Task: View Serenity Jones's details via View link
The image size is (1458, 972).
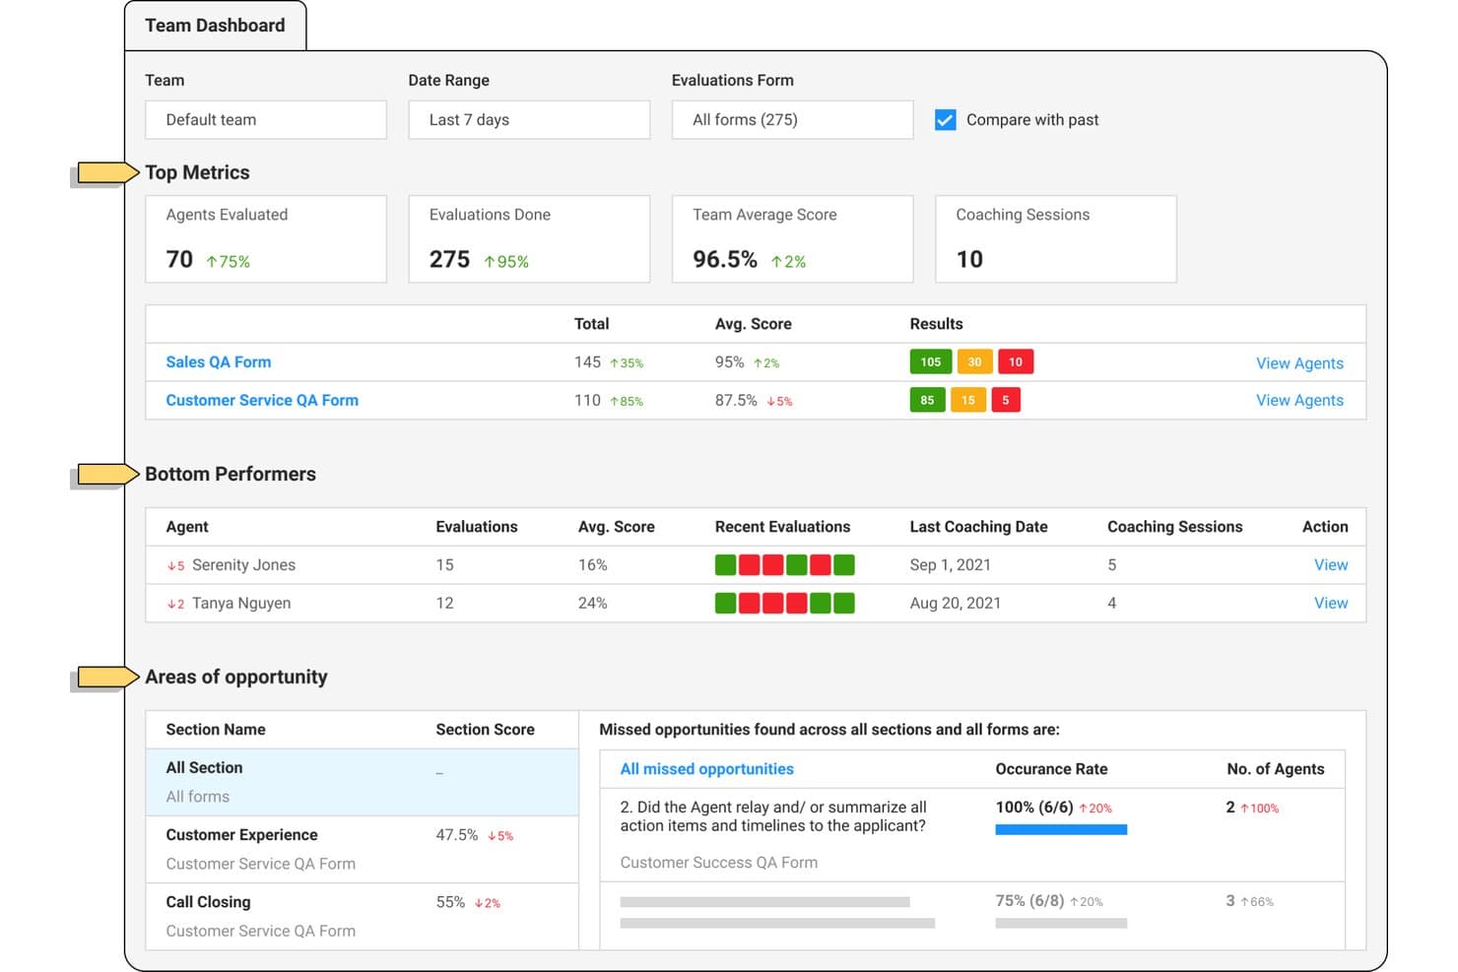Action: point(1331,565)
